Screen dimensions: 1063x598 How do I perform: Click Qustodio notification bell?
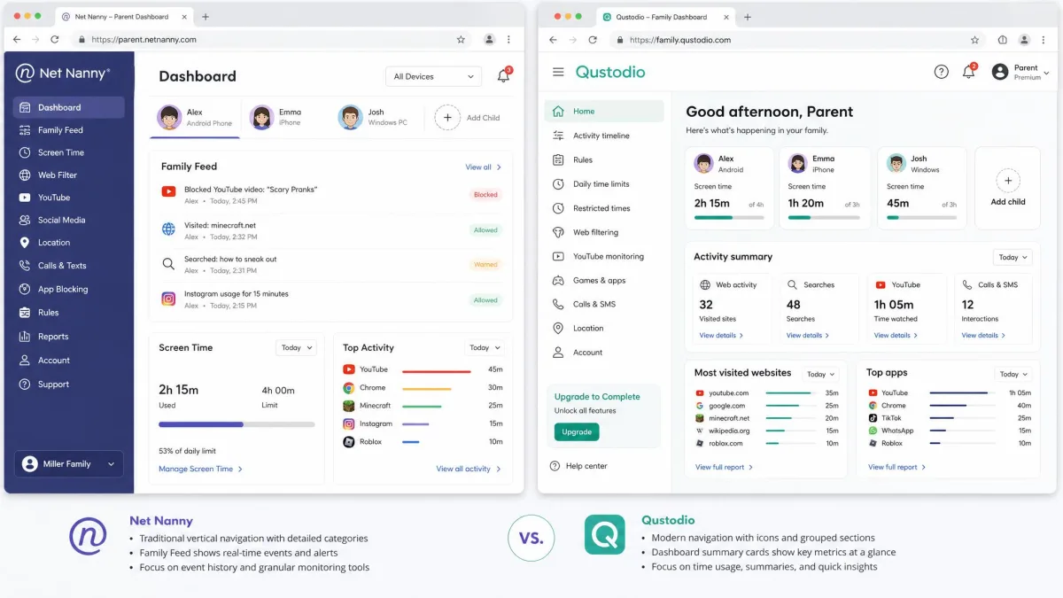(969, 72)
